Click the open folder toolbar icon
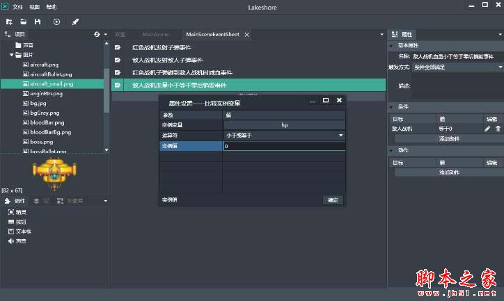 [23, 22]
